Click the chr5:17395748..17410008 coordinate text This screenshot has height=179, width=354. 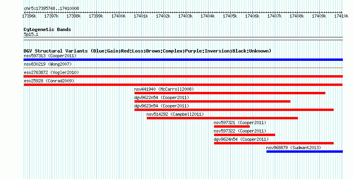pos(51,8)
